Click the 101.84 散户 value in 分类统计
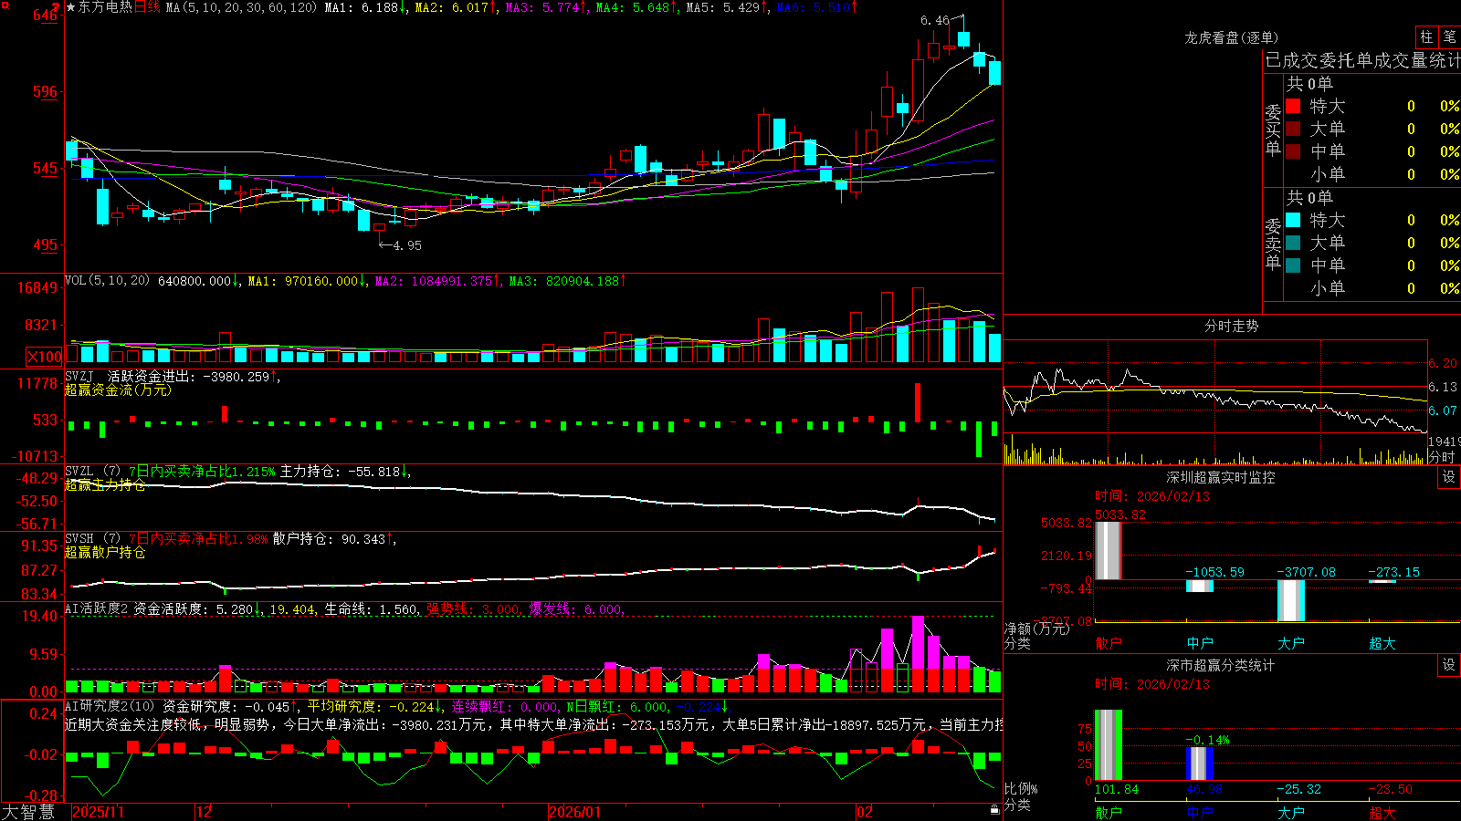 [1117, 789]
